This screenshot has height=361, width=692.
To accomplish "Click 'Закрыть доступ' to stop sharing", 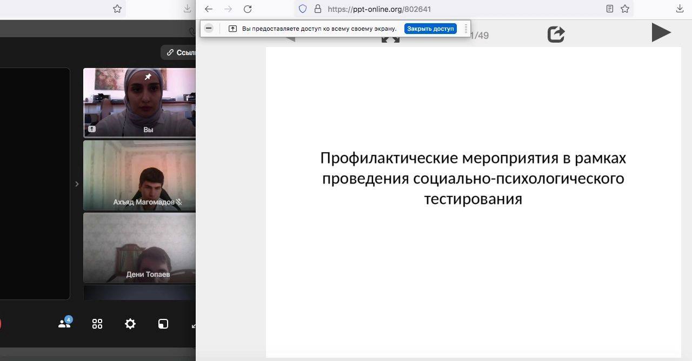I will [430, 29].
